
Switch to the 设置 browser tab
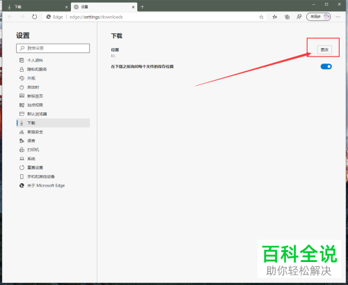pyautogui.click(x=104, y=7)
